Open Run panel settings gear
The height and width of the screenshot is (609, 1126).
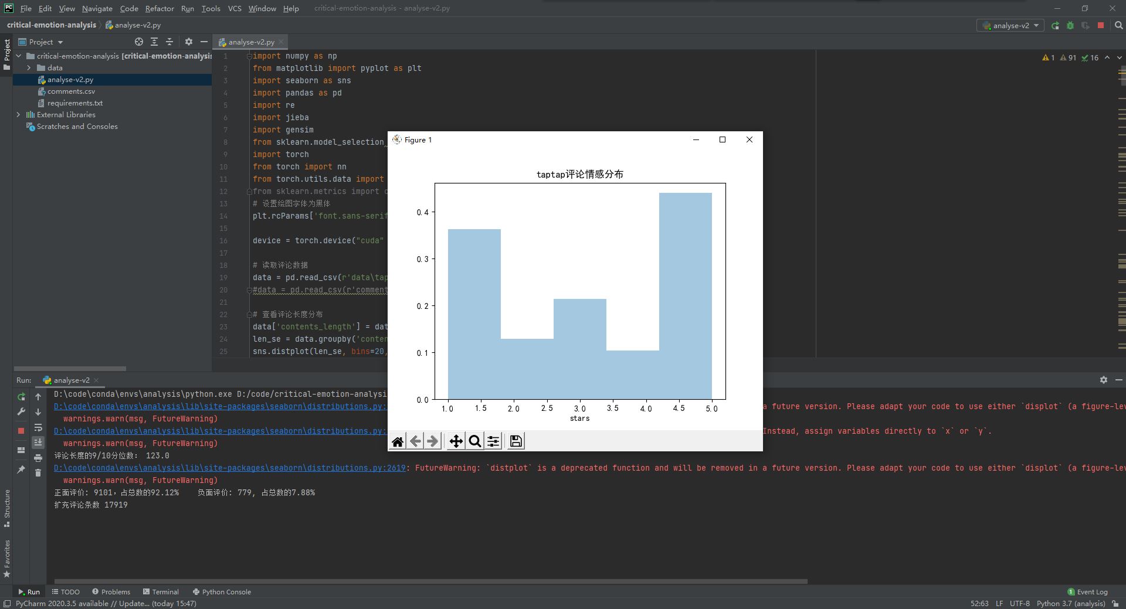click(x=1103, y=380)
